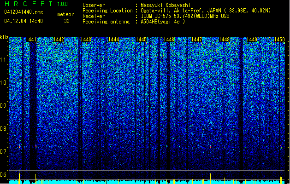Click the 1447 time marker
This screenshot has height=184, width=290.
point(196,40)
